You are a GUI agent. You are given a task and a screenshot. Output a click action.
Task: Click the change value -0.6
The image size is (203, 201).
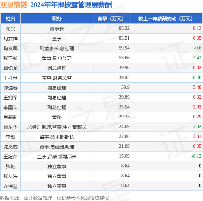(198, 48)
